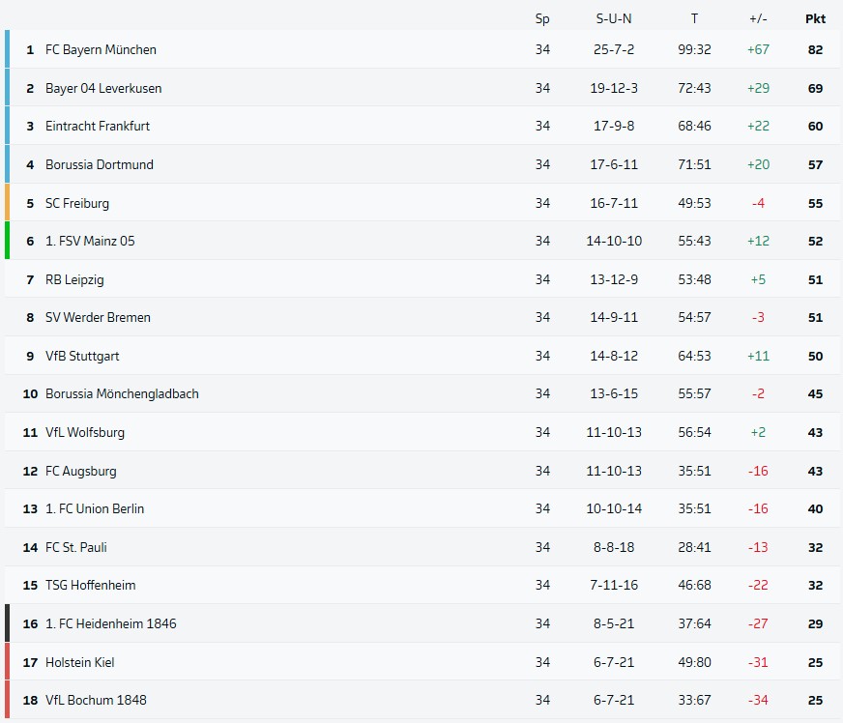Viewport: 843px width, 723px height.
Task: Select VfB Stuttgart row name
Action: point(82,356)
